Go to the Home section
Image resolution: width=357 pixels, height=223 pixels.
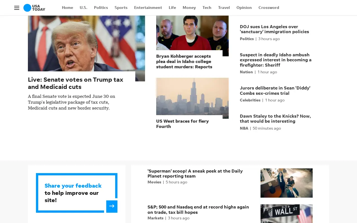(x=67, y=8)
